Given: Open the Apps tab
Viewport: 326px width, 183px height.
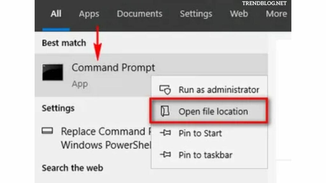Looking at the screenshot, I should (x=89, y=14).
